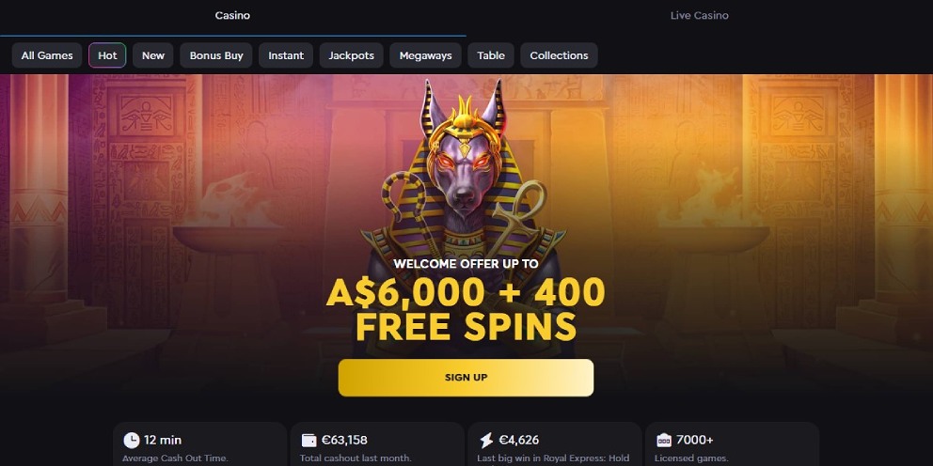
Task: Filter games by Instant
Action: (286, 55)
